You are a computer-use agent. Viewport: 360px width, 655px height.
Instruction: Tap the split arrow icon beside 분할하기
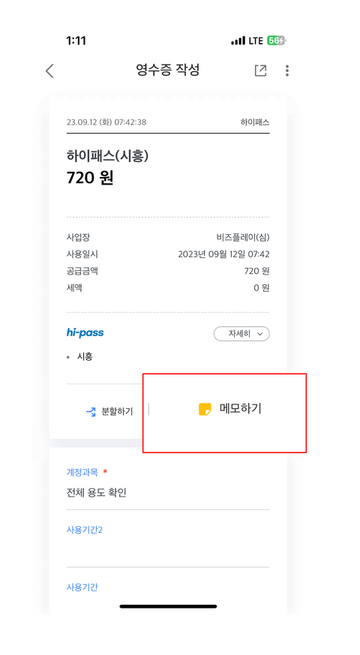pyautogui.click(x=91, y=412)
